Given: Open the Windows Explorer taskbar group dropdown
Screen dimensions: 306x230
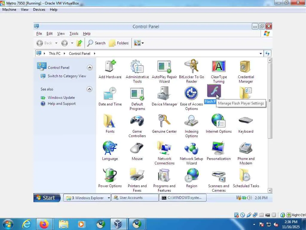Looking at the screenshot, I should (x=109, y=198).
